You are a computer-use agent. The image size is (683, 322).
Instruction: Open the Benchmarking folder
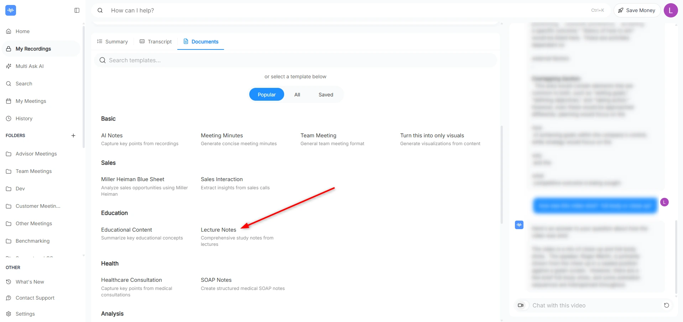coord(32,241)
